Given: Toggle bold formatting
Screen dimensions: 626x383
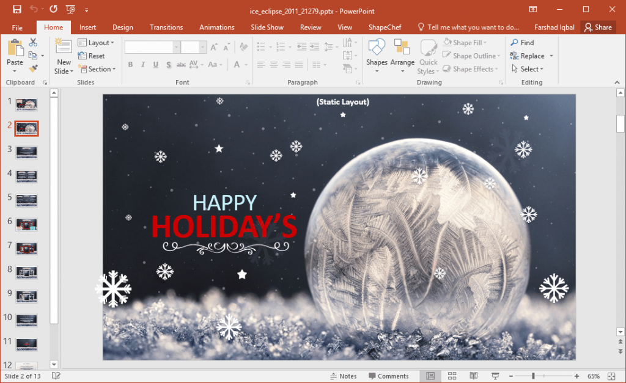Looking at the screenshot, I should click(130, 64).
